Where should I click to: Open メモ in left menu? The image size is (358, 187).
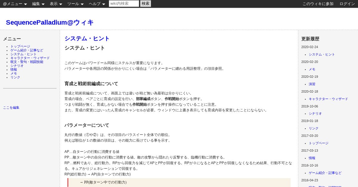coord(14,74)
